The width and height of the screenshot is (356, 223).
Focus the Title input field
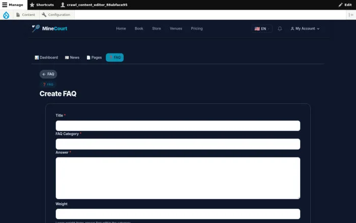pyautogui.click(x=178, y=126)
